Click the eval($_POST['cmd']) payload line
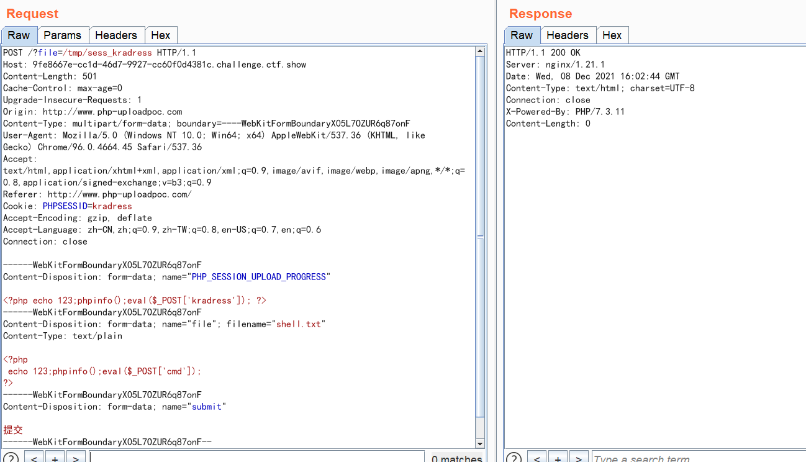The image size is (806, 462). point(105,371)
